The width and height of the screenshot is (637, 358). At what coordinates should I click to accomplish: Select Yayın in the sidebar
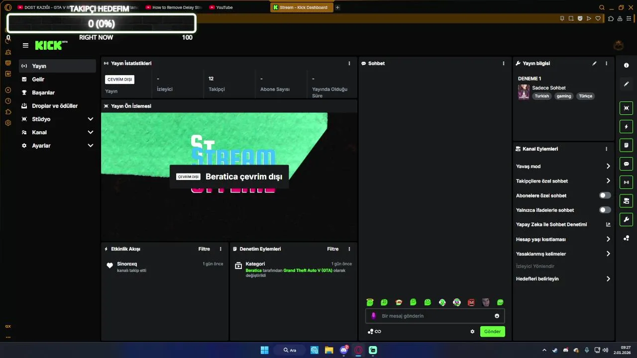coord(57,66)
